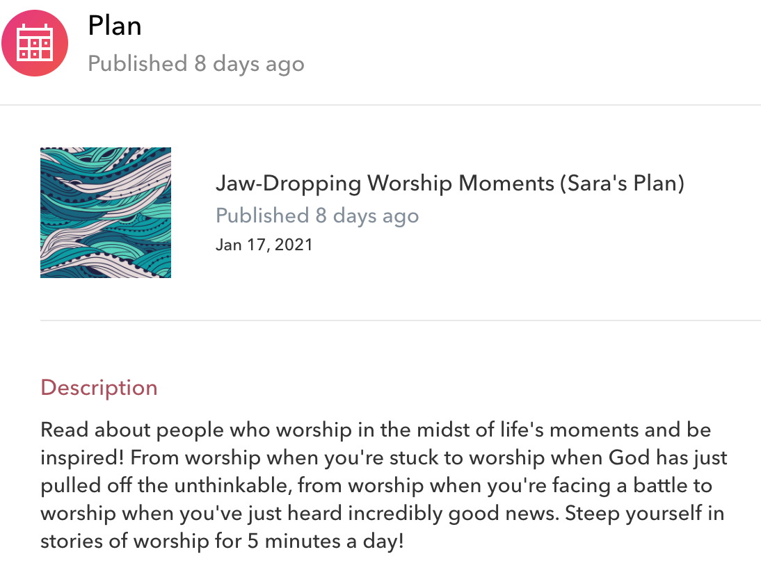Click the Jan 17, 2021 date
Screen dimensions: 761x577
point(264,245)
